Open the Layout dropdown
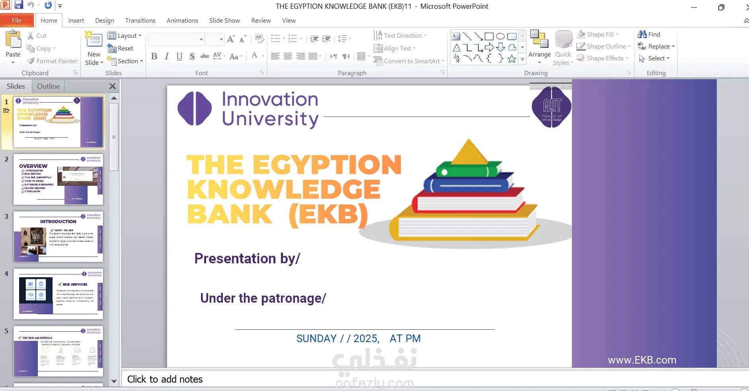Image resolution: width=749 pixels, height=391 pixels. [x=125, y=35]
